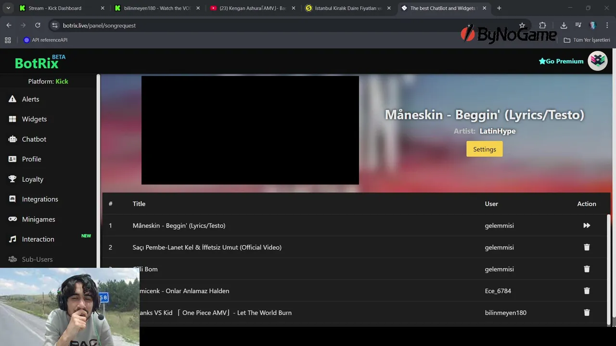Switch to the İstanbul Kiralık Daire tab

coord(348,8)
